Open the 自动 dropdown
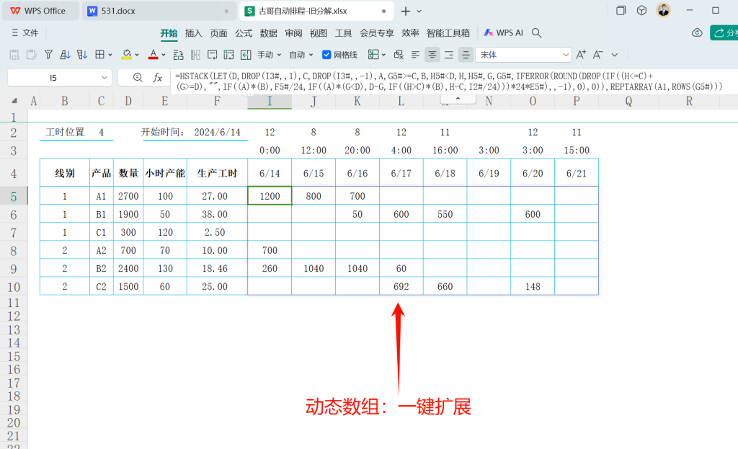The image size is (738, 449). coord(301,55)
